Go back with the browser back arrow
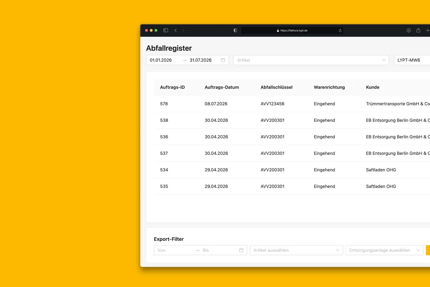This screenshot has width=430, height=287. tap(175, 30)
